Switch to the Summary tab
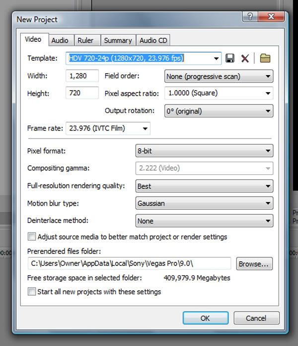Viewport: 298px width, 346px height. coord(118,40)
